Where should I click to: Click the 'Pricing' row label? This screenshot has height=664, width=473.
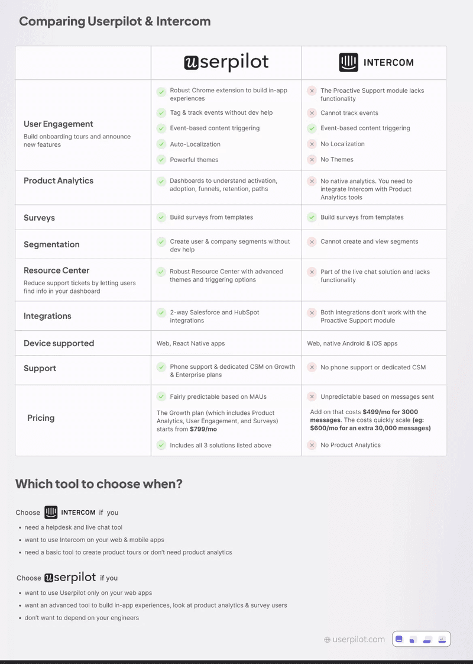click(x=41, y=418)
